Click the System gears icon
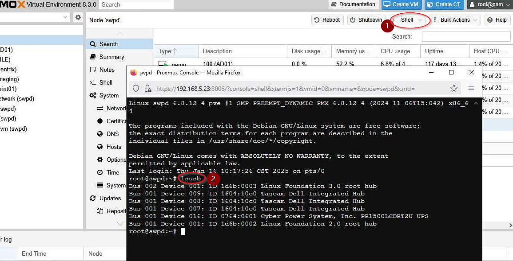This screenshot has height=261, width=513. (x=93, y=95)
